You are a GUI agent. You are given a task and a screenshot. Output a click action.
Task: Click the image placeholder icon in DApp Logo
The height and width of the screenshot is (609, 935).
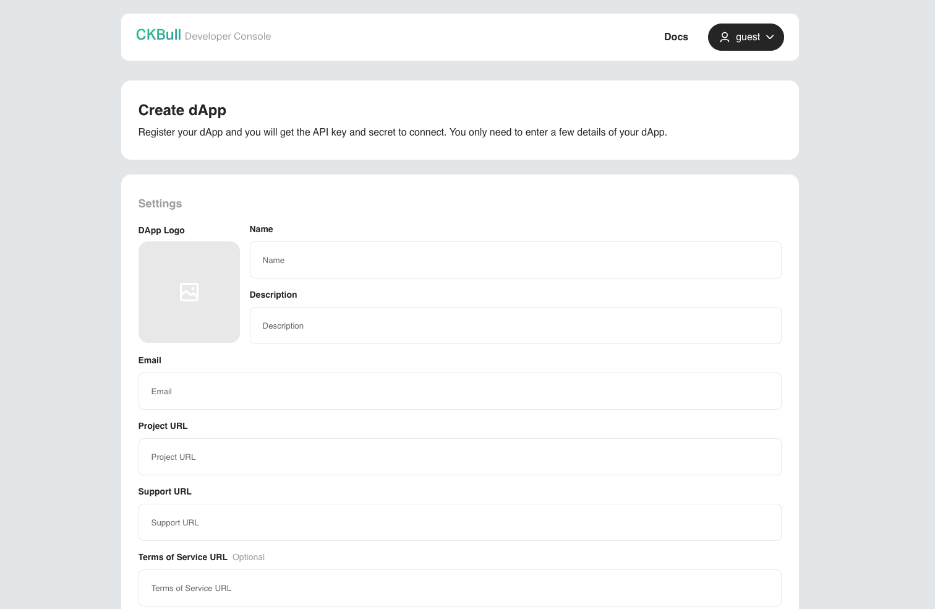[x=189, y=292]
